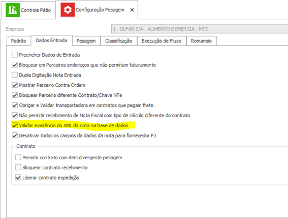288x218 pixels.
Task: Toggle Desativar todos os campos fornecedor PJ
Action: pos(15,135)
